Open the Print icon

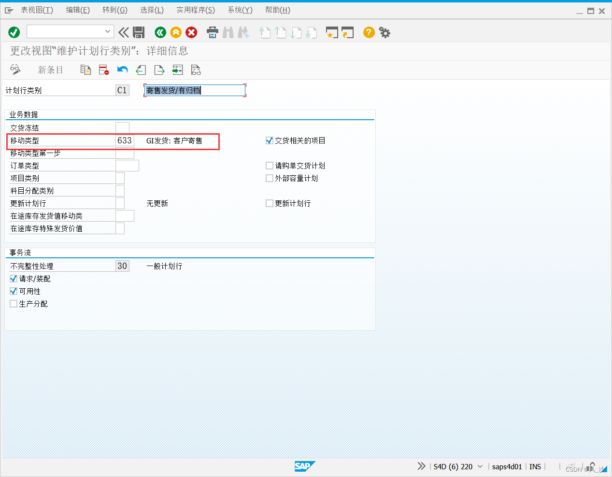point(212,32)
